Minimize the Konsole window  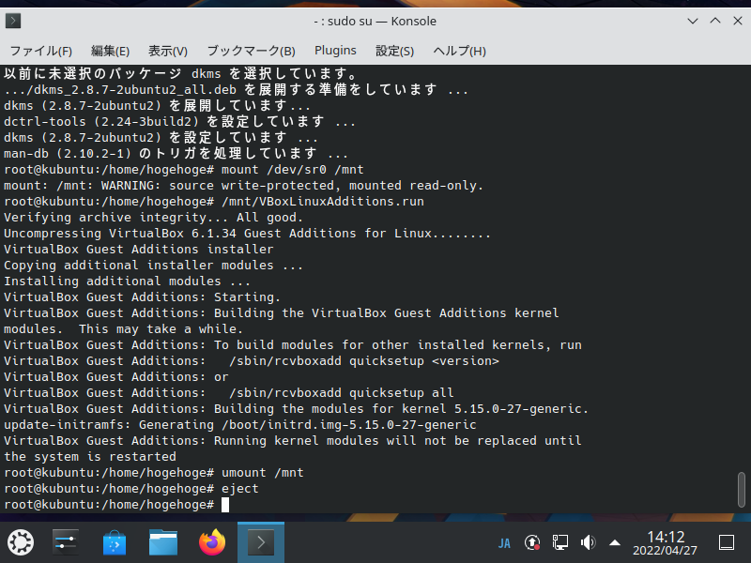[693, 21]
